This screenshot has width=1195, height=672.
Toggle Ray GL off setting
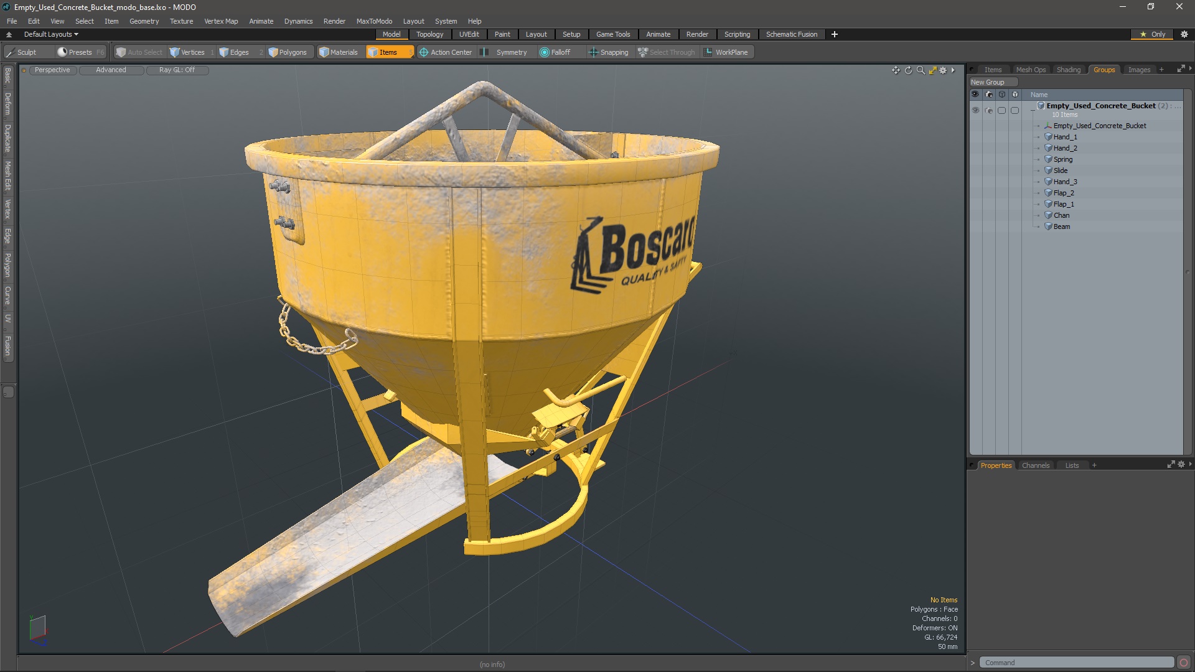pyautogui.click(x=177, y=70)
